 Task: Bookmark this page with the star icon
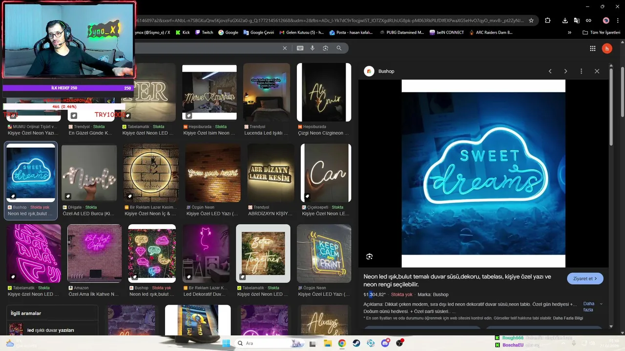(531, 20)
